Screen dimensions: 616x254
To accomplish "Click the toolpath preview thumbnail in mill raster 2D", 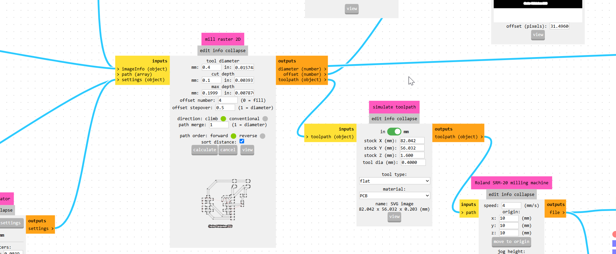I will (x=223, y=203).
